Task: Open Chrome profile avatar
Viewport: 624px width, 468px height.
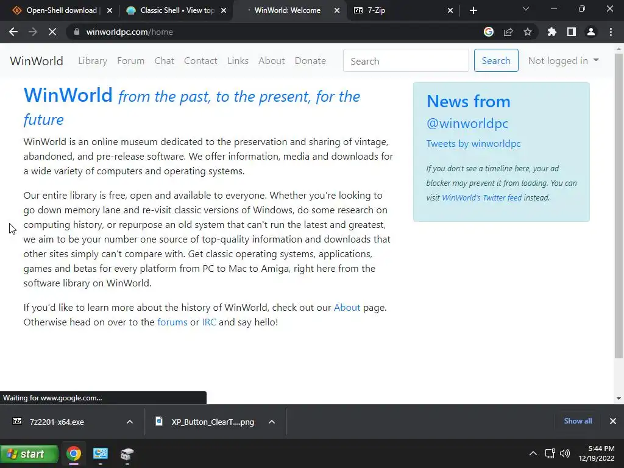Action: pos(591,32)
